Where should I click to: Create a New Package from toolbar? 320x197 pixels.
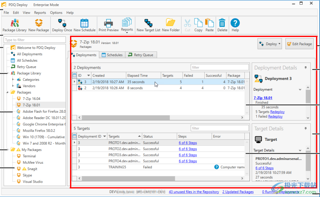click(39, 25)
